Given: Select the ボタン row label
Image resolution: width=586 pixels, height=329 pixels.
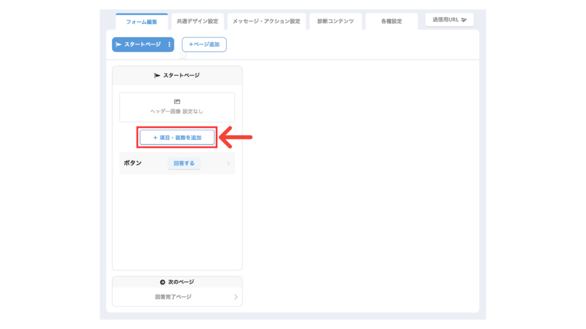Looking at the screenshot, I should point(133,163).
